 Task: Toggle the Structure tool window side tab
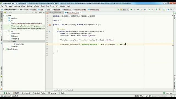click(1, 29)
